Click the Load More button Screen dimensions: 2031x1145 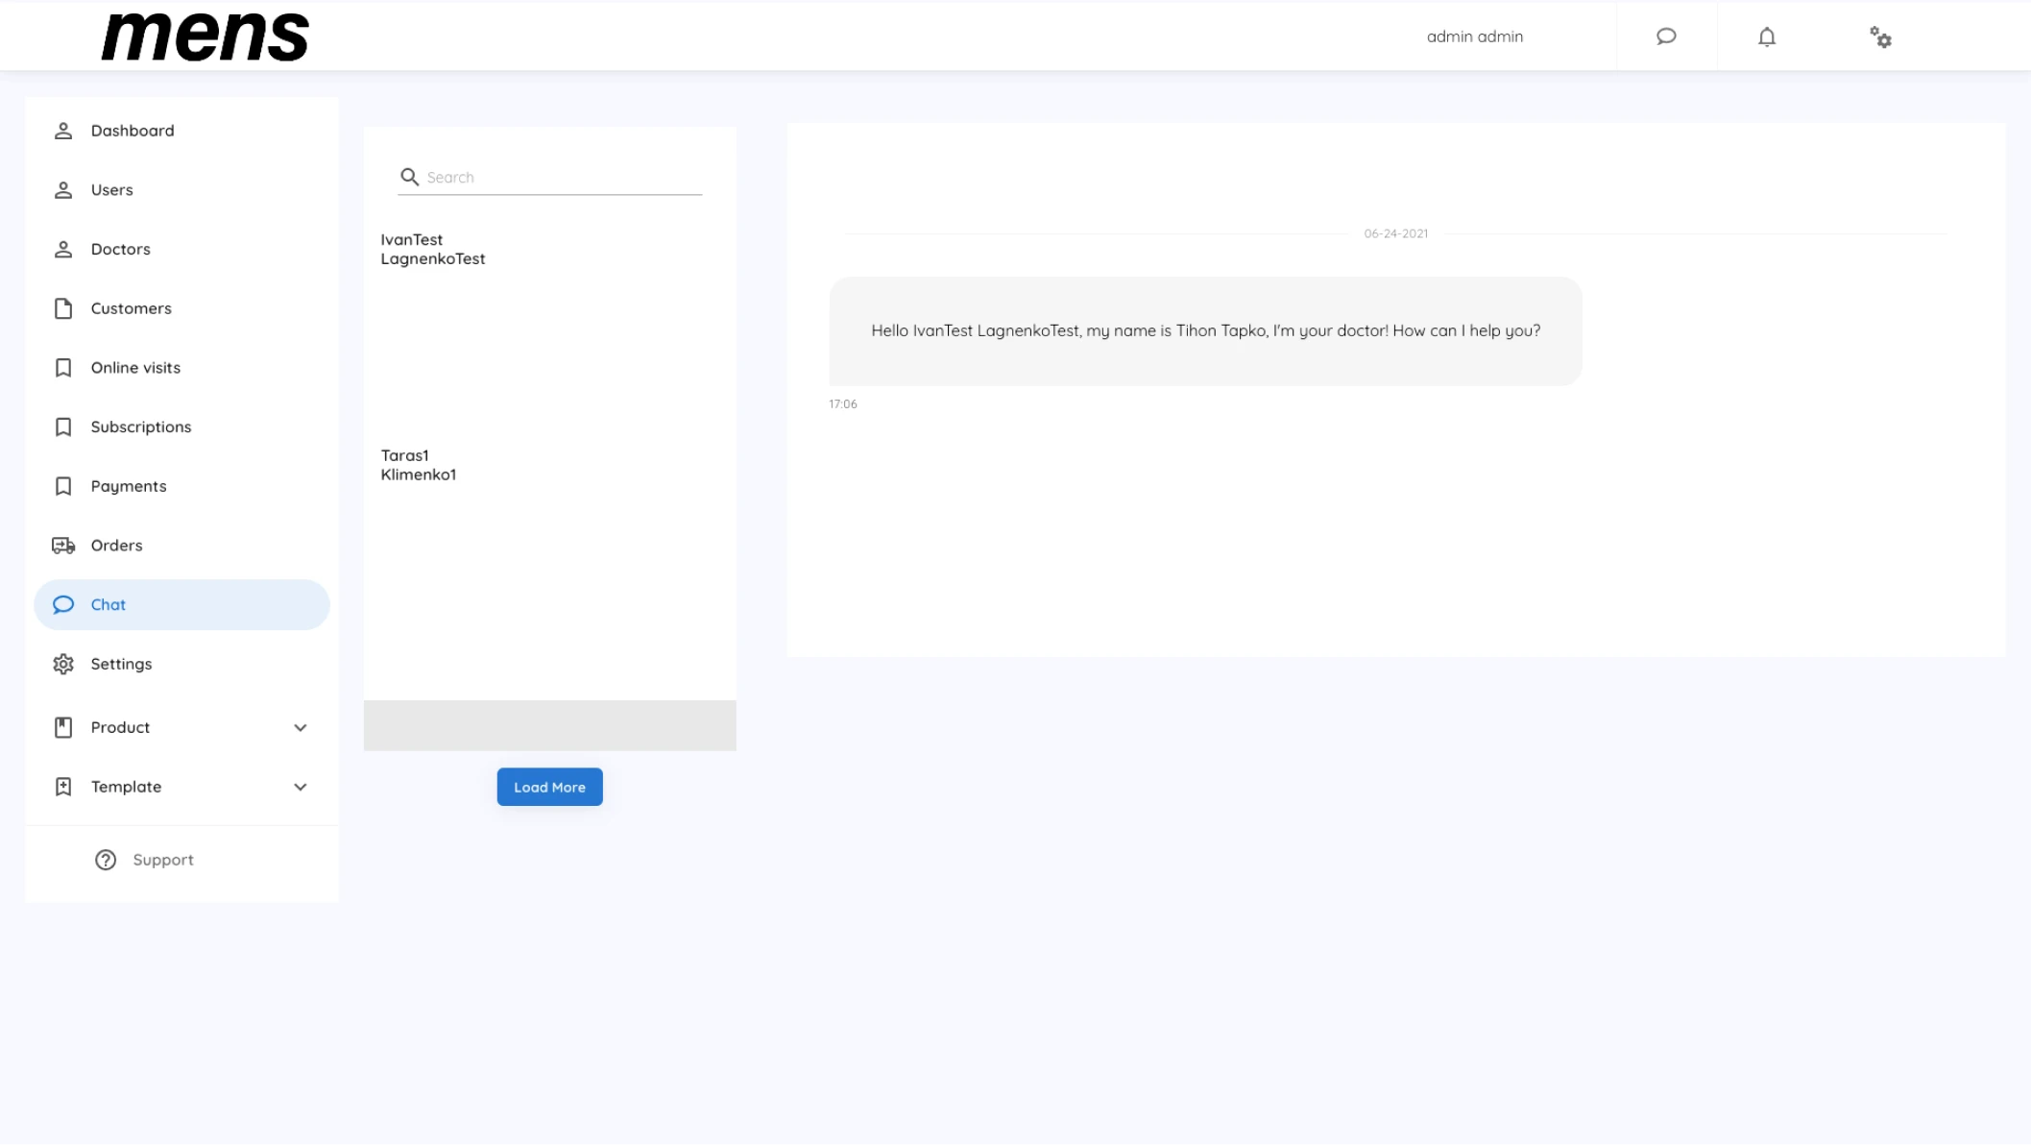pos(549,788)
